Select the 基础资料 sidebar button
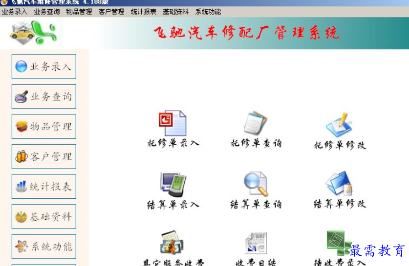The height and width of the screenshot is (266, 409). [44, 216]
